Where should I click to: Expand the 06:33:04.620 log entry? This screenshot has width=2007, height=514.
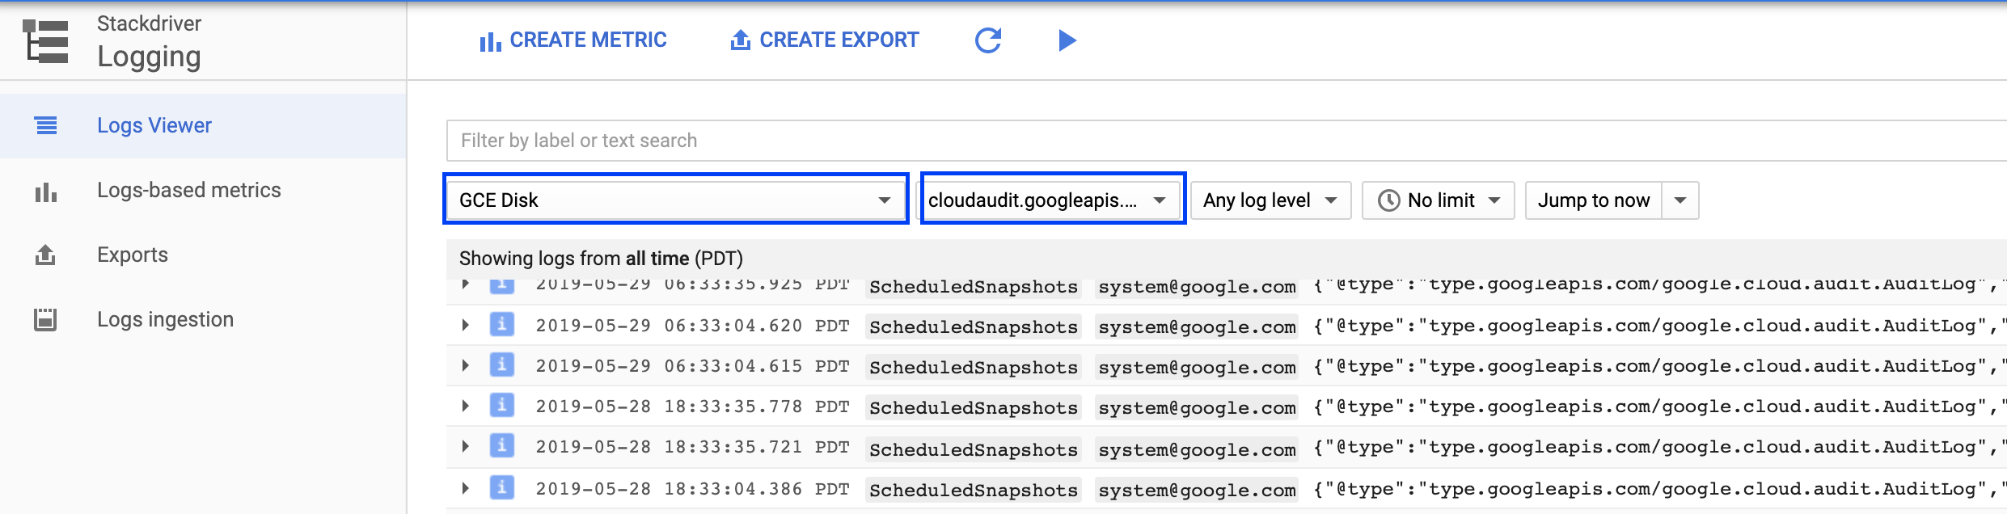(465, 325)
